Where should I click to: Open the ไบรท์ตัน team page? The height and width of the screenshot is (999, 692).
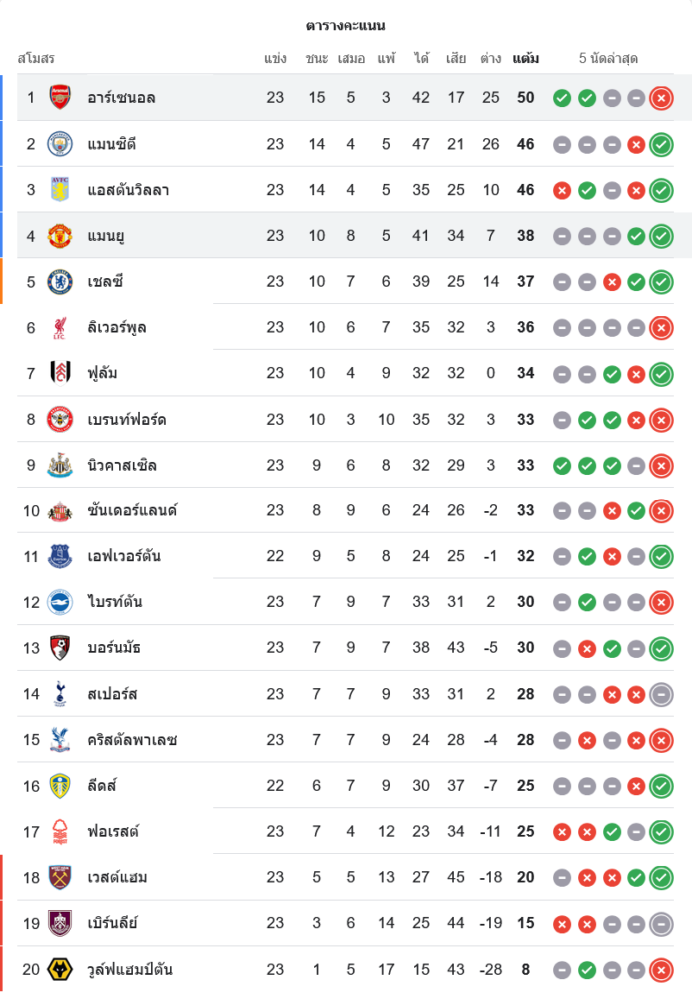pos(113,602)
